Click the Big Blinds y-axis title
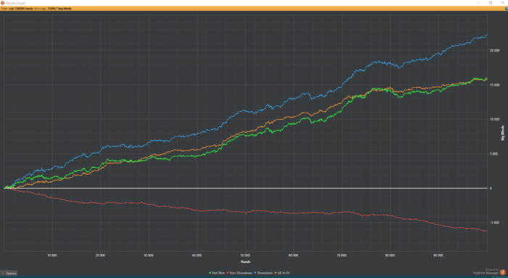 click(x=502, y=133)
